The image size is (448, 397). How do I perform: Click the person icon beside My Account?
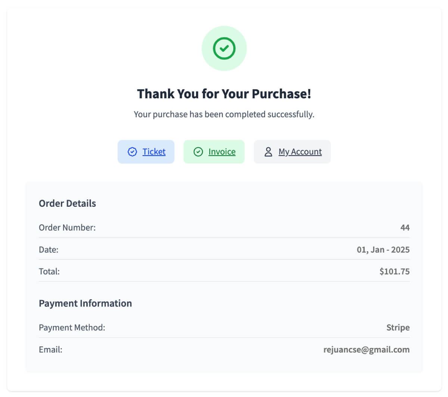[x=268, y=152]
